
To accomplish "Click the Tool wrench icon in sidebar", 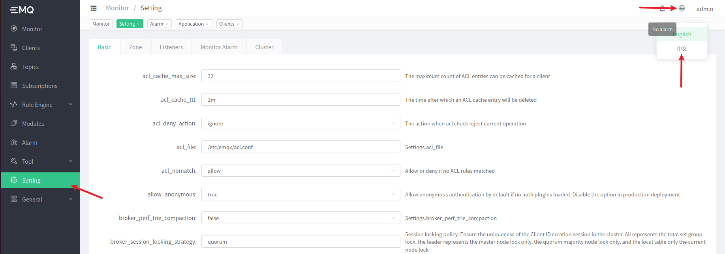I will pyautogui.click(x=14, y=161).
